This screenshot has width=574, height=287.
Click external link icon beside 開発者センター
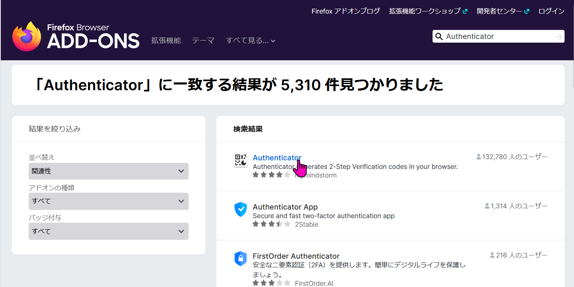(x=527, y=11)
